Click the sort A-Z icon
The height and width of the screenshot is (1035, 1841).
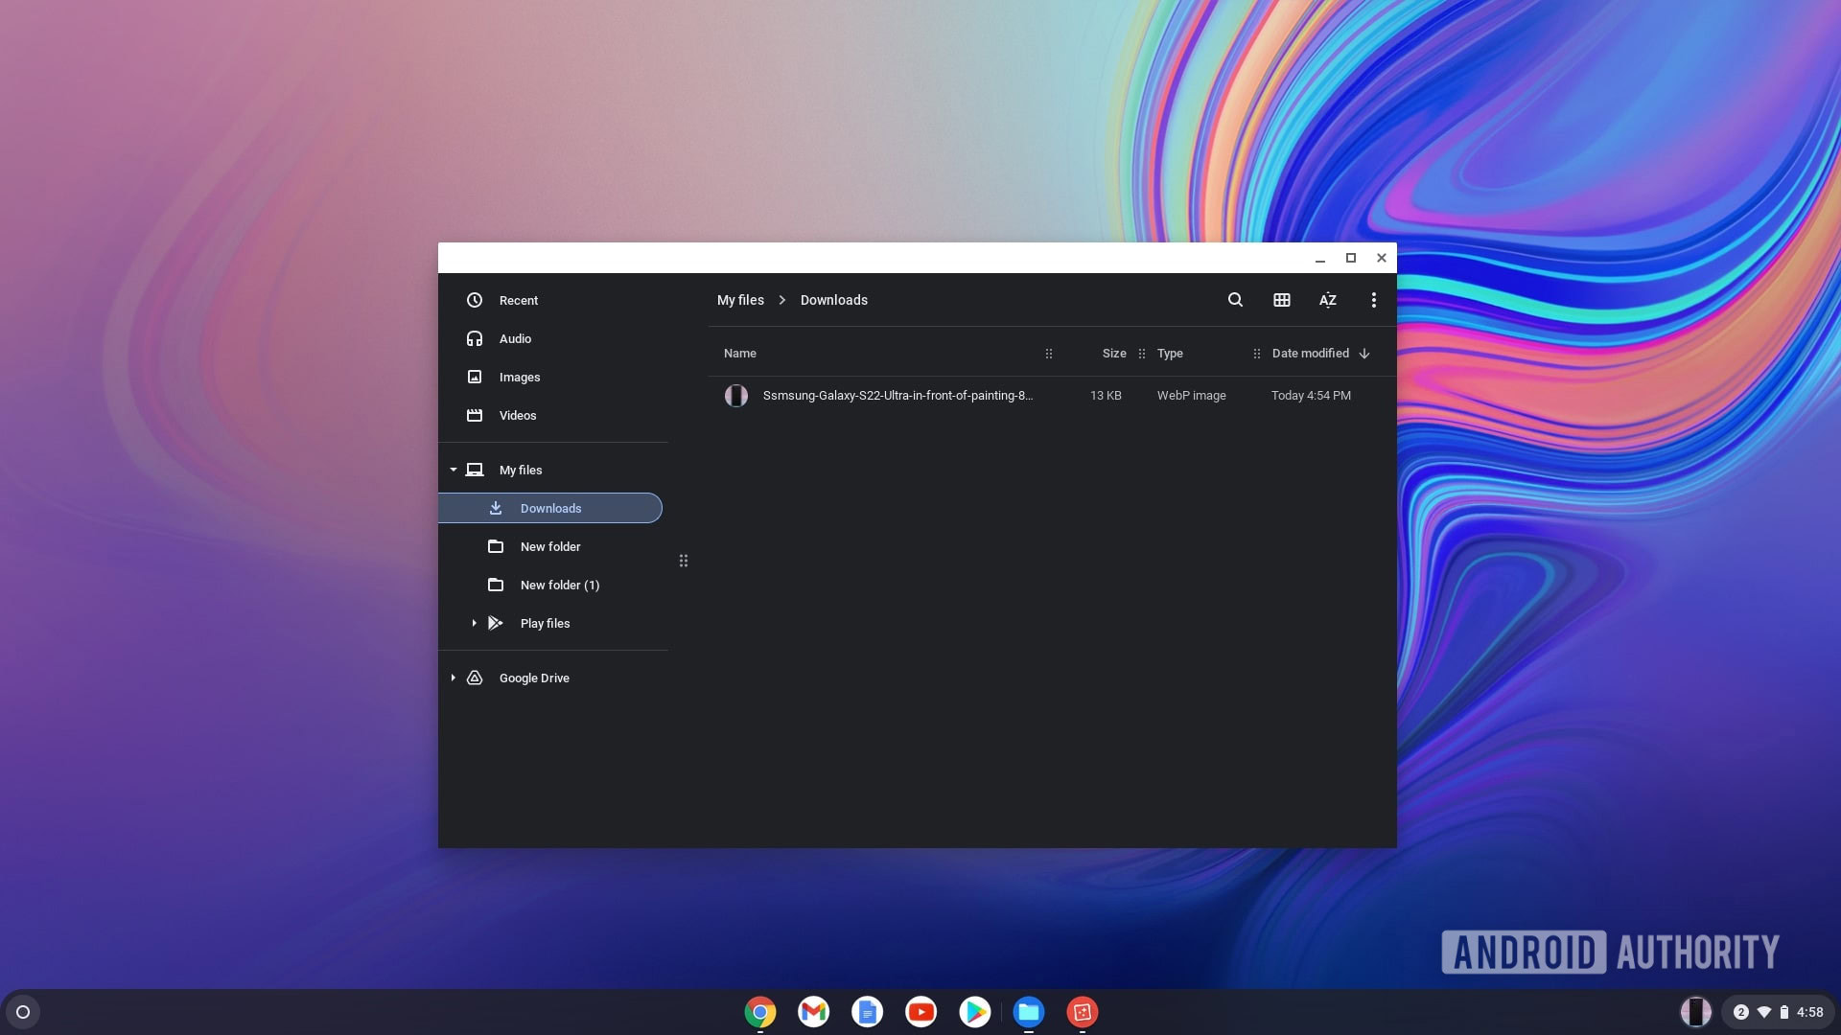[1326, 301]
